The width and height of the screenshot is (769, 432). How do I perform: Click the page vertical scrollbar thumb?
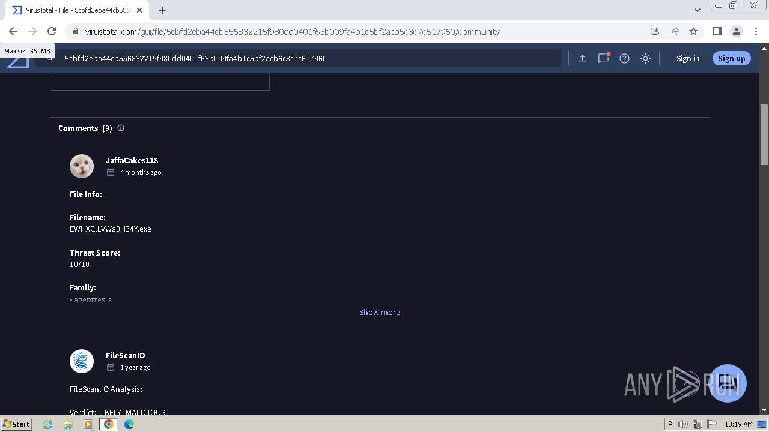[764, 134]
